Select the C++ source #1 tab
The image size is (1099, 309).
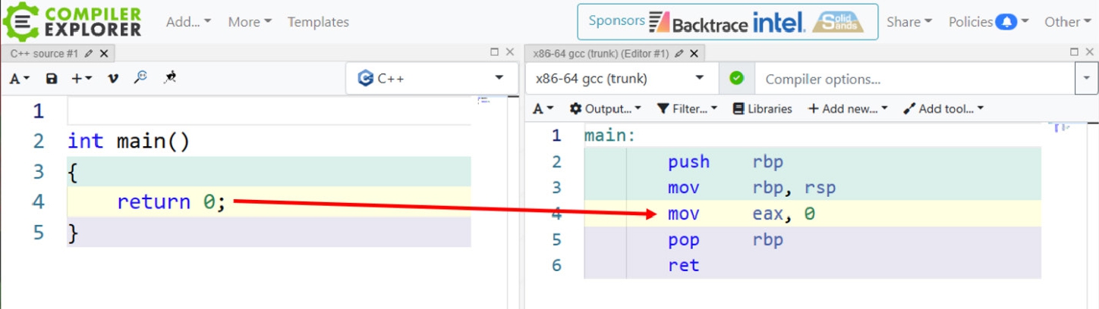pos(45,54)
